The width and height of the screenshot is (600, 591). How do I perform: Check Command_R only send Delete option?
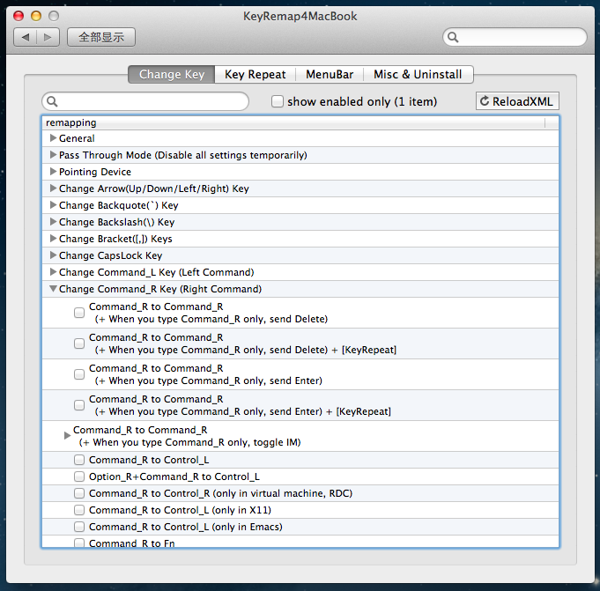(x=79, y=313)
